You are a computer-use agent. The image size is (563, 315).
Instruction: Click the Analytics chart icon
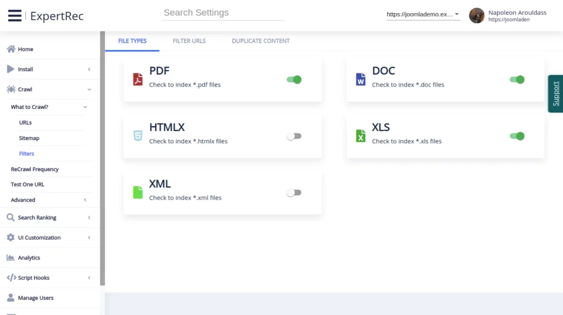[x=10, y=257]
